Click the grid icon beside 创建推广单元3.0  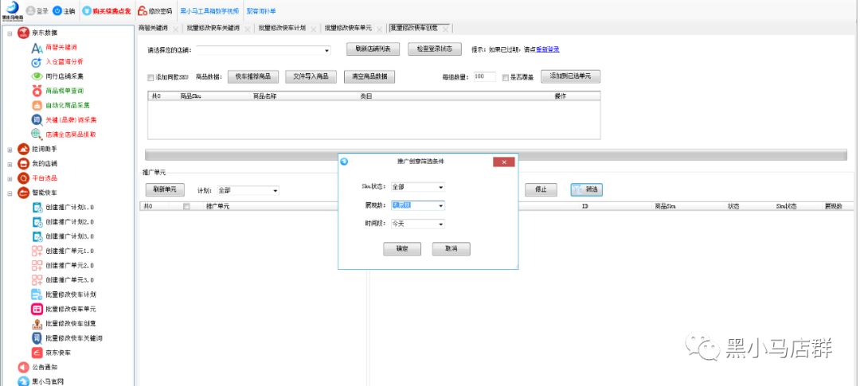coord(37,280)
